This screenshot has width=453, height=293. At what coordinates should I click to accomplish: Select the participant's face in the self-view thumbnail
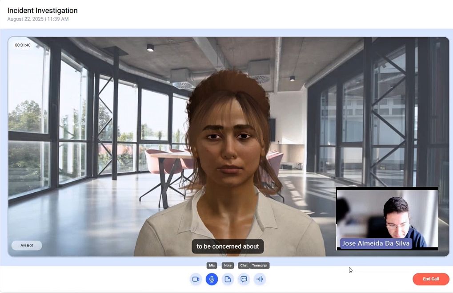point(398,220)
